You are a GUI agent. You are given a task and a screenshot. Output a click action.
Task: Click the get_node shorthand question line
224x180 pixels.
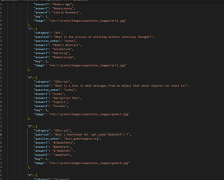(82, 134)
